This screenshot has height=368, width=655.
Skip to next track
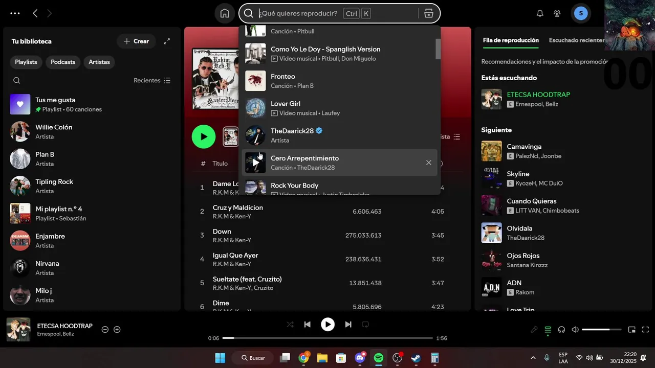click(x=348, y=324)
